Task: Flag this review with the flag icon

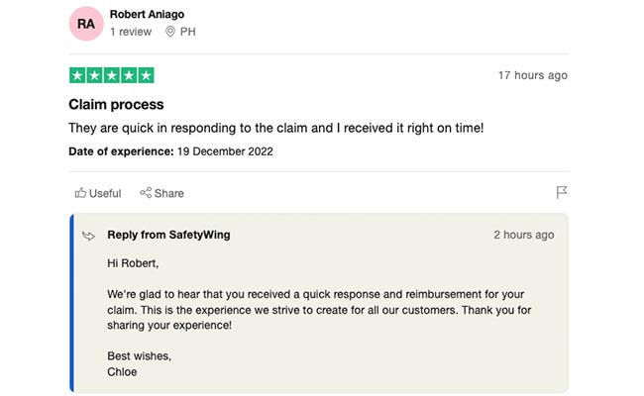Action: (x=562, y=192)
